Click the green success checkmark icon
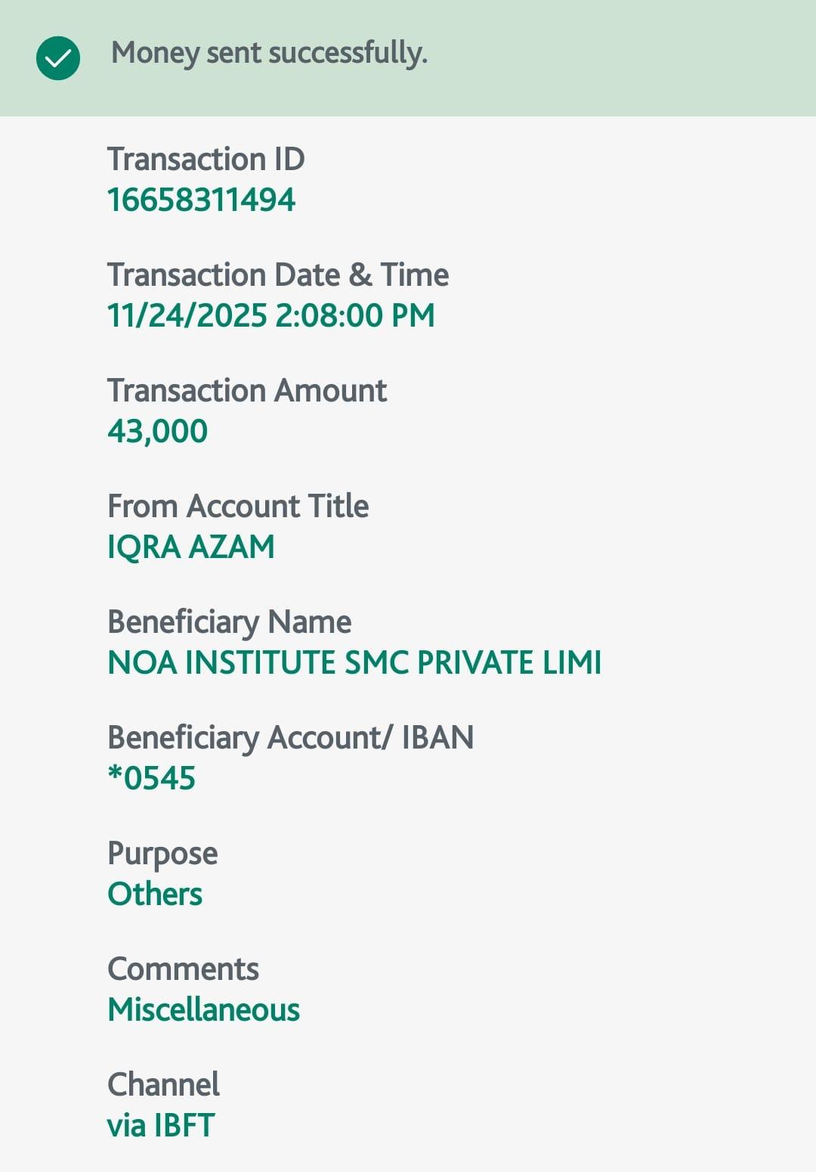 [58, 58]
